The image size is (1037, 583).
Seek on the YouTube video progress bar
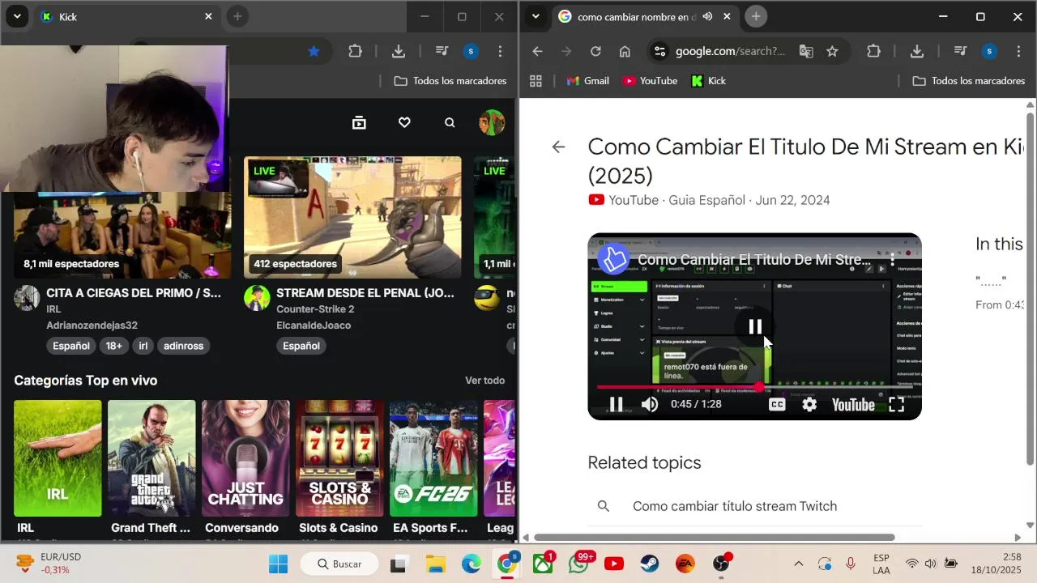(754, 387)
